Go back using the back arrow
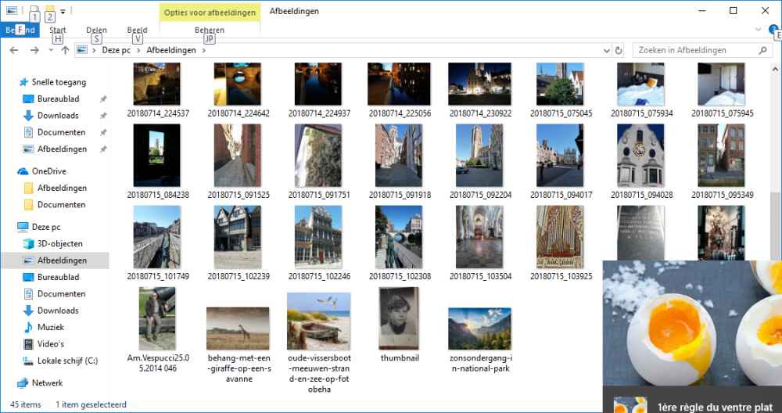 (14, 50)
